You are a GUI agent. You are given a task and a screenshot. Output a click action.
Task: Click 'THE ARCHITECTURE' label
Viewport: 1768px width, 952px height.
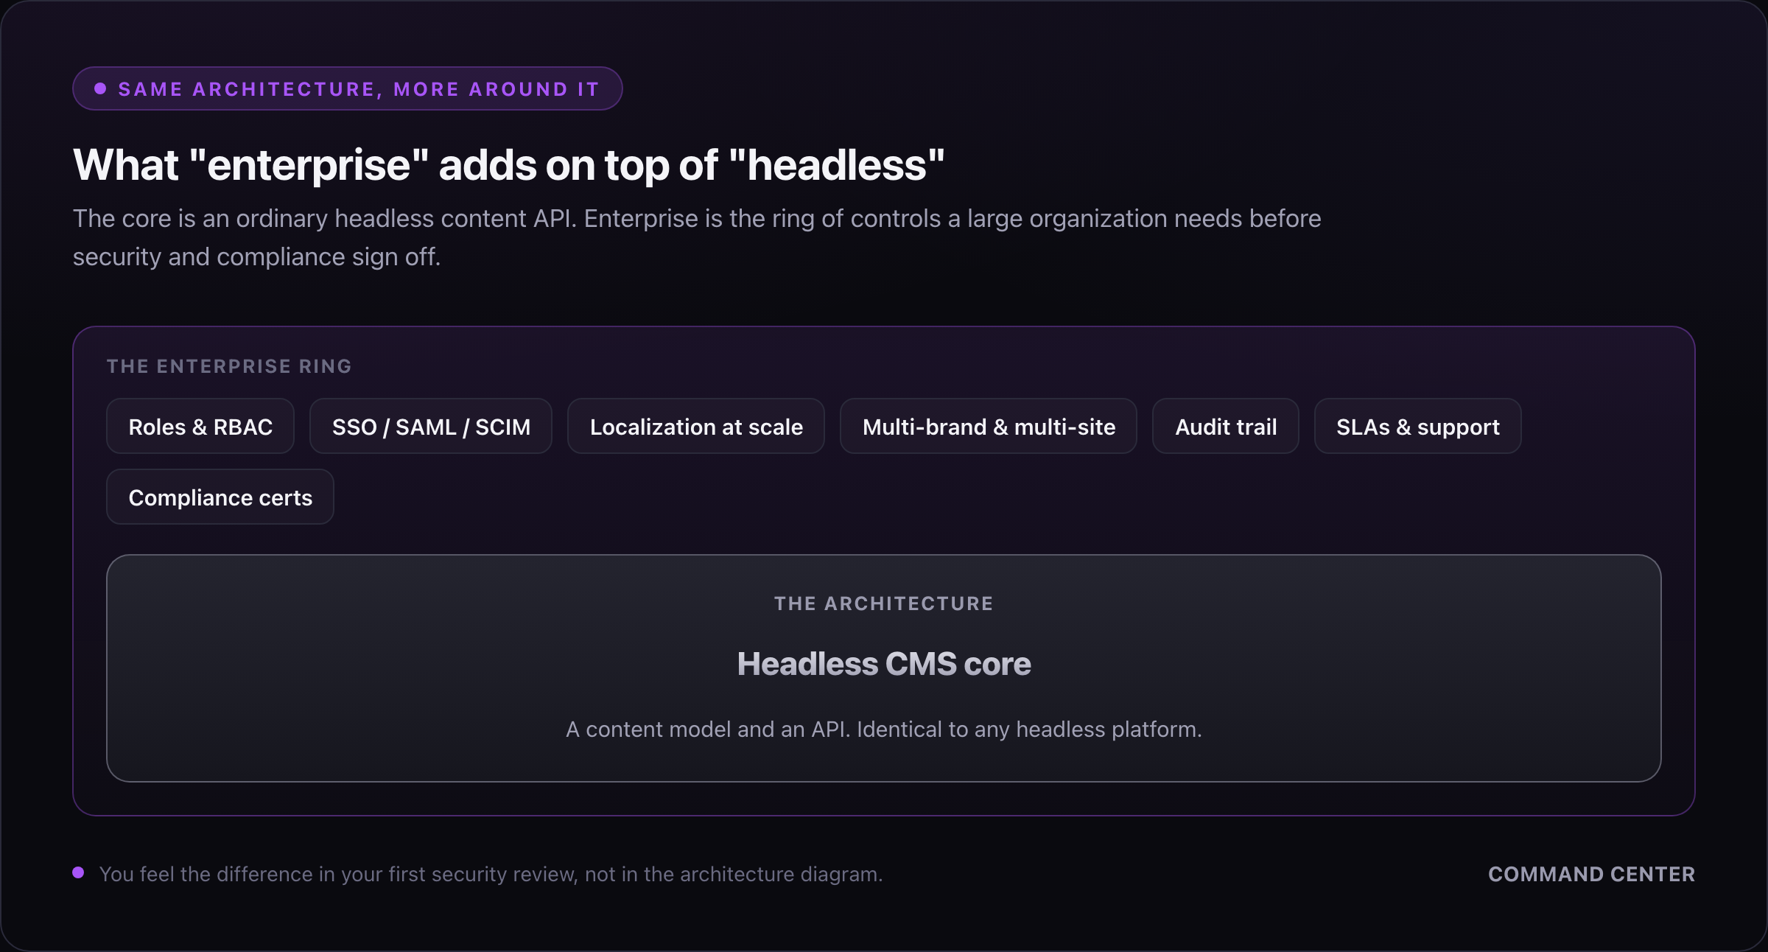(x=884, y=603)
